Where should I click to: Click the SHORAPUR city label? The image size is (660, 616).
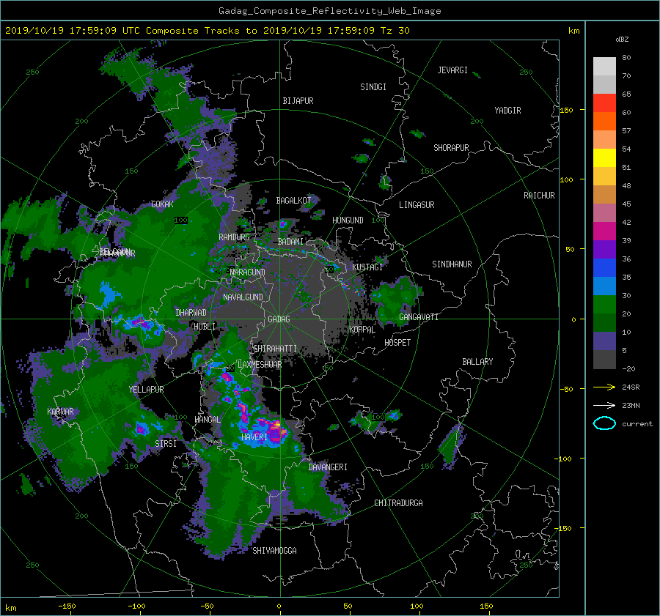(x=451, y=148)
